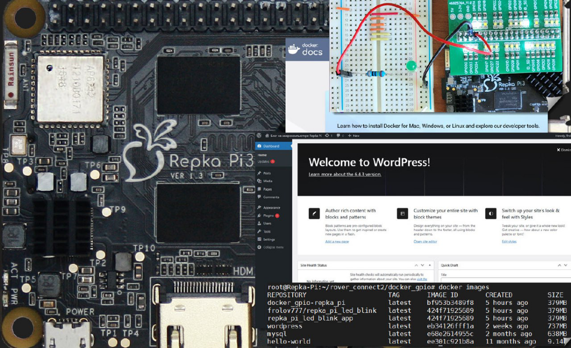Click the Open site editor link

425,242
